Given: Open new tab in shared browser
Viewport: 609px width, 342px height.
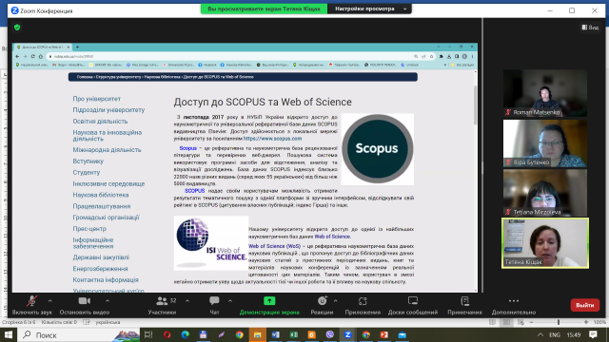Looking at the screenshot, I should 77,47.
